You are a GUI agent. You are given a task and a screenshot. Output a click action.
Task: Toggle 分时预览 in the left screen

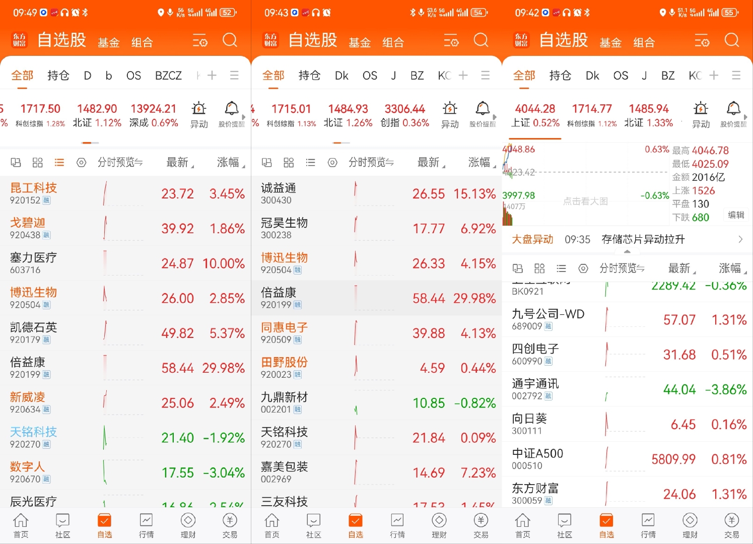(x=120, y=162)
